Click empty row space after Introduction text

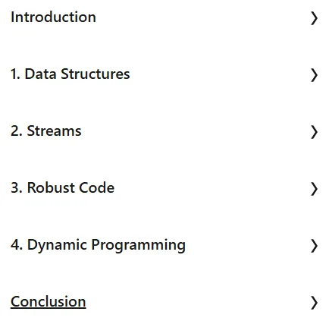pos(202,17)
